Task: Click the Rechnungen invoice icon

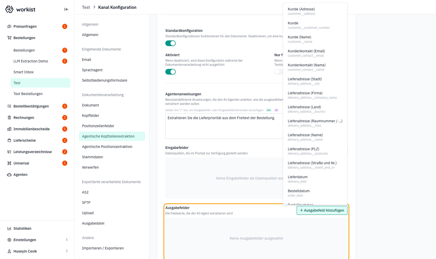Action: coord(9,118)
